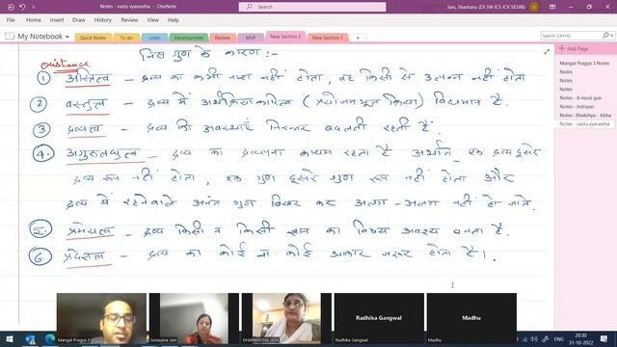The width and height of the screenshot is (617, 347).
Task: Open page Mangal Pragya 3 Notes
Action: point(584,63)
